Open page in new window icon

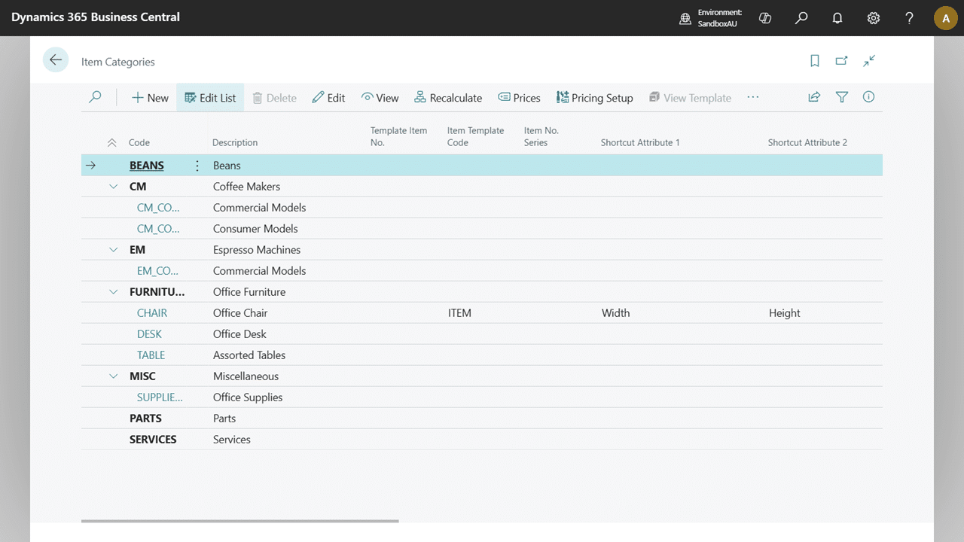coord(842,61)
